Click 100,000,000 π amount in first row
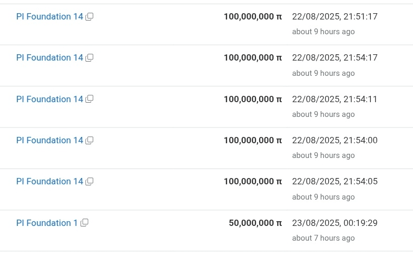The image size is (413, 257). pyautogui.click(x=253, y=17)
